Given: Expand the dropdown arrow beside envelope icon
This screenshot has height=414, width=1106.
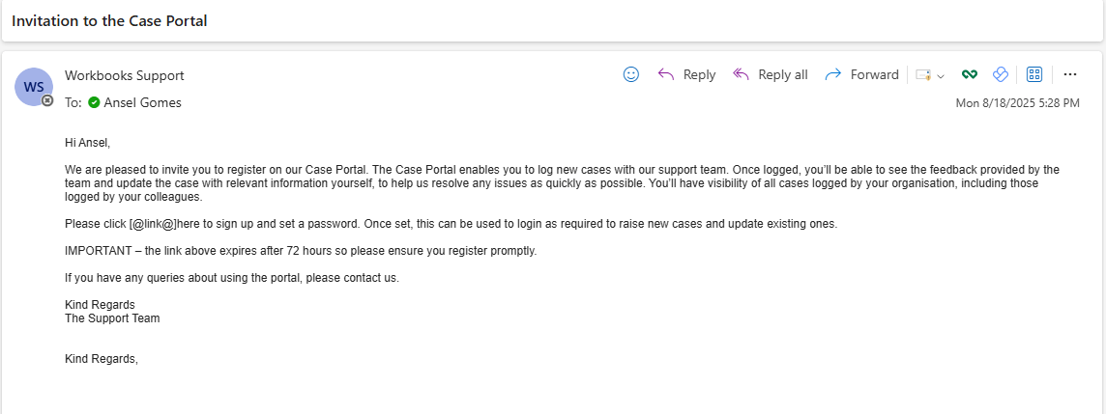Looking at the screenshot, I should [941, 75].
